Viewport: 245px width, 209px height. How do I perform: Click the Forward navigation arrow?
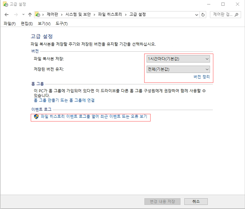click(x=16, y=15)
